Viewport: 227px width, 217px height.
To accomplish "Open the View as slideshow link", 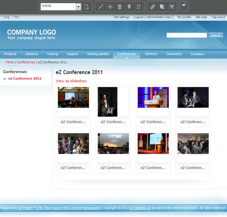I will (x=71, y=81).
